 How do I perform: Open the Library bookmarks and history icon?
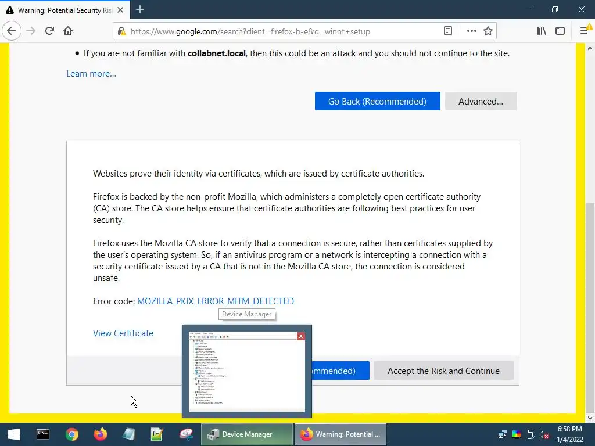[x=542, y=31]
